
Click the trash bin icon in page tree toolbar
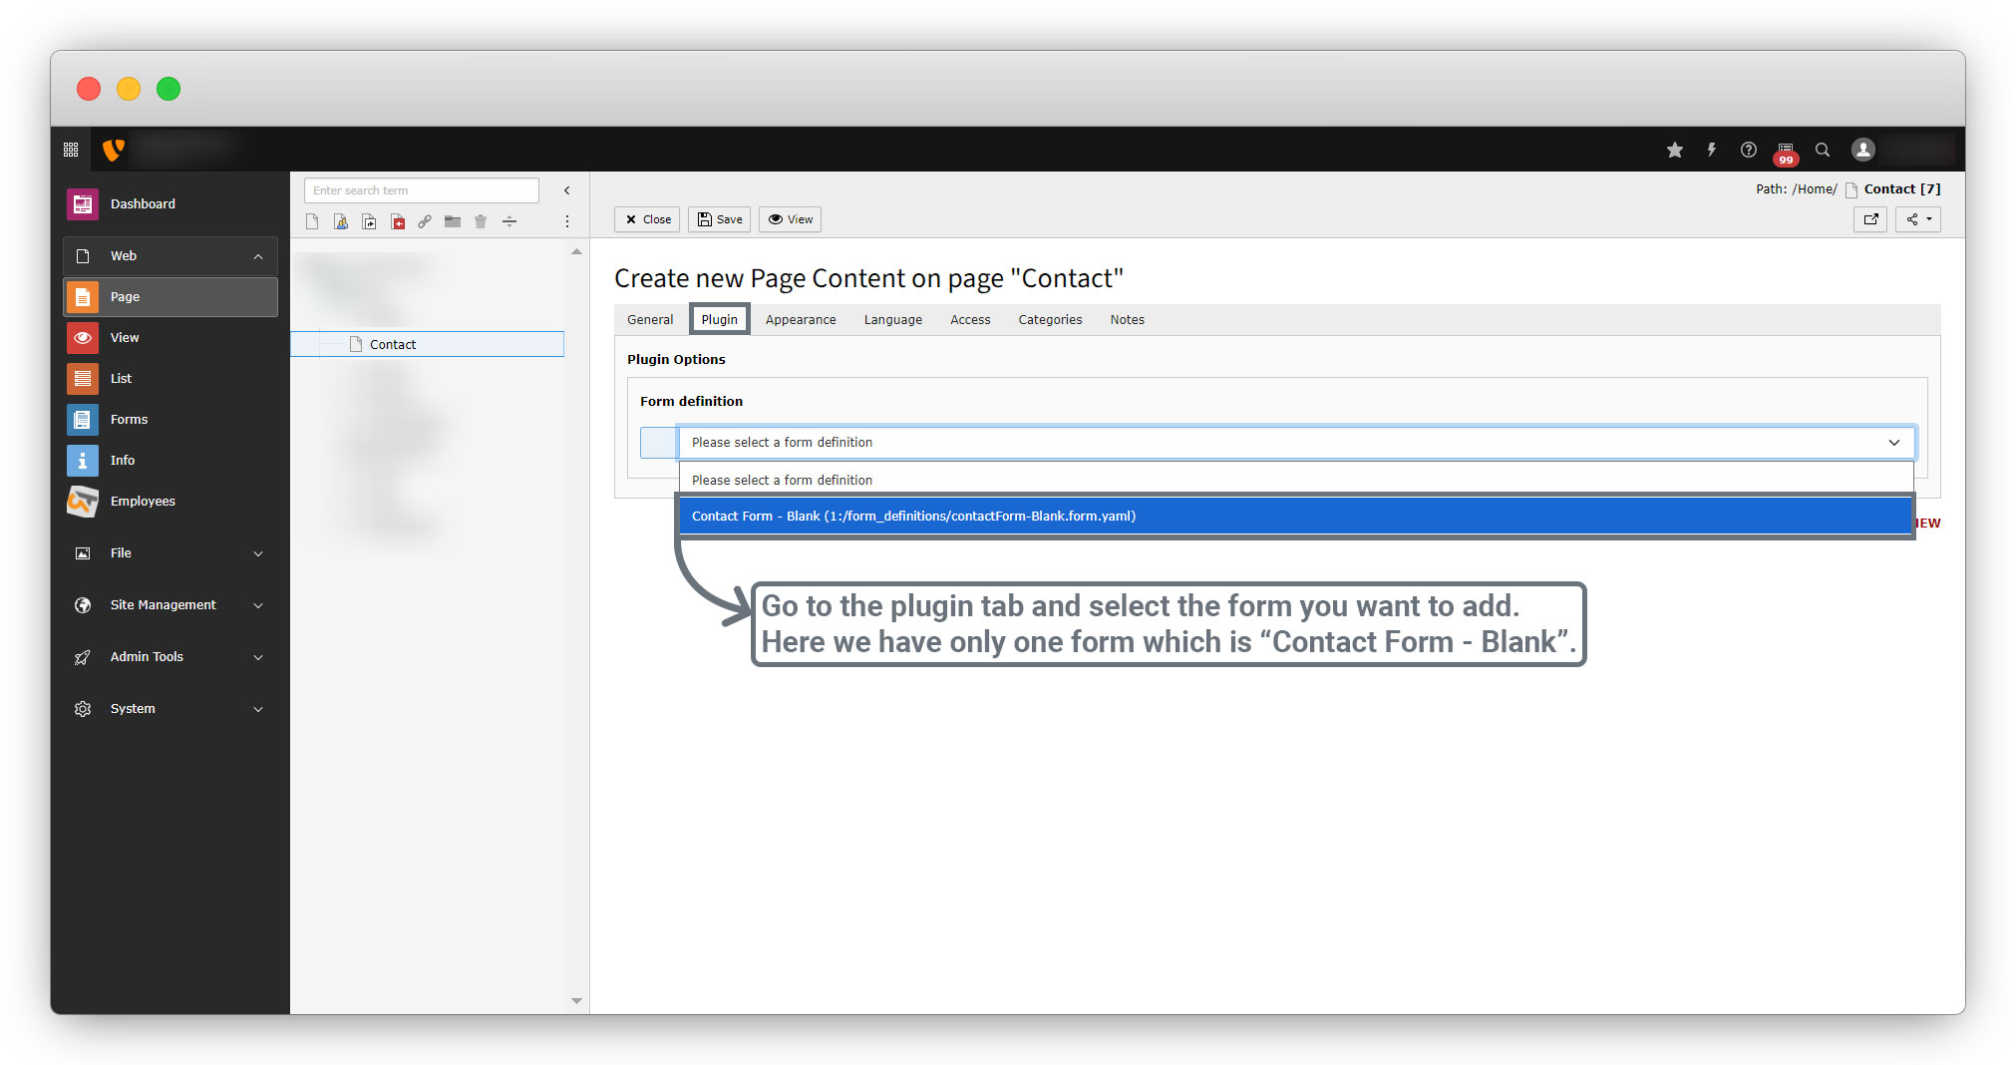[481, 221]
